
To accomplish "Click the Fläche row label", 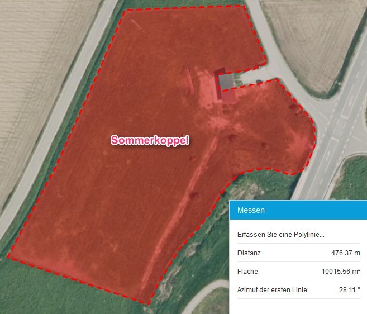I will pos(249,272).
